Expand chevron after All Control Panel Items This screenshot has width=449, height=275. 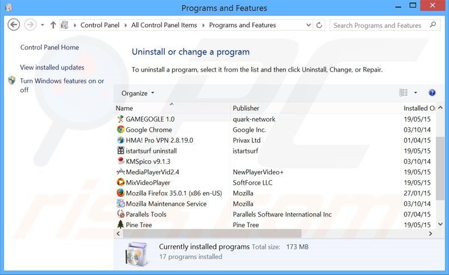203,25
